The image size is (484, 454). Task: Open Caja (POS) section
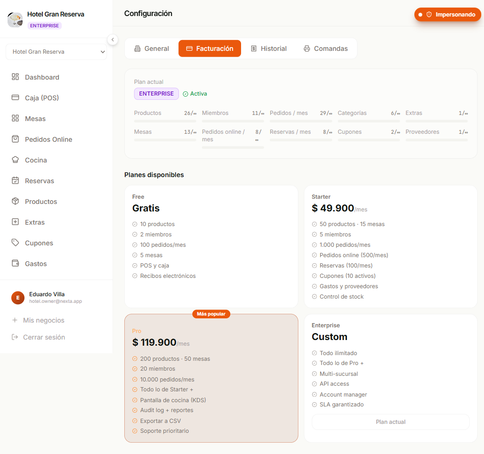pyautogui.click(x=56, y=98)
